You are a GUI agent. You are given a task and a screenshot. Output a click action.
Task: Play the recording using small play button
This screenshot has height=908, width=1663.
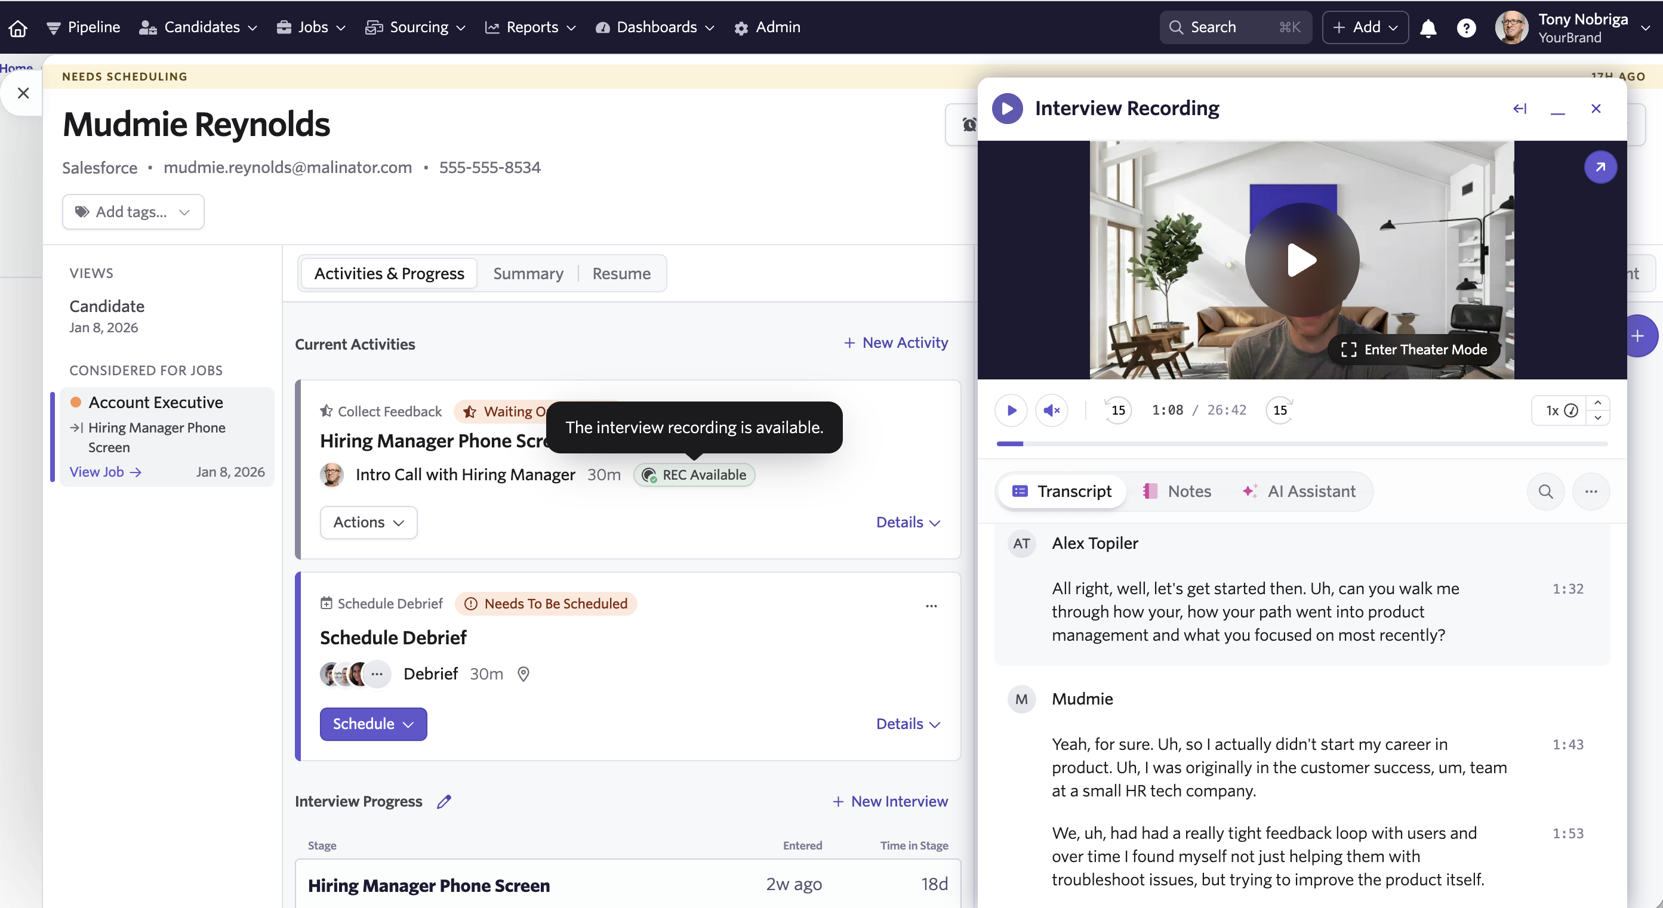click(1011, 410)
